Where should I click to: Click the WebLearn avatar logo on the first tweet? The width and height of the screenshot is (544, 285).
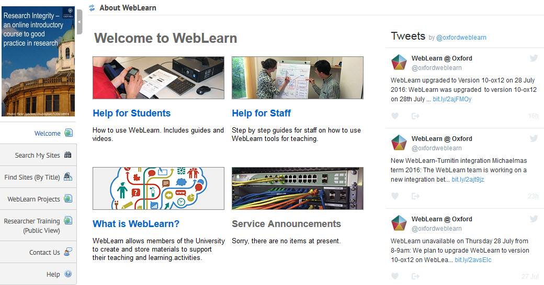point(399,63)
